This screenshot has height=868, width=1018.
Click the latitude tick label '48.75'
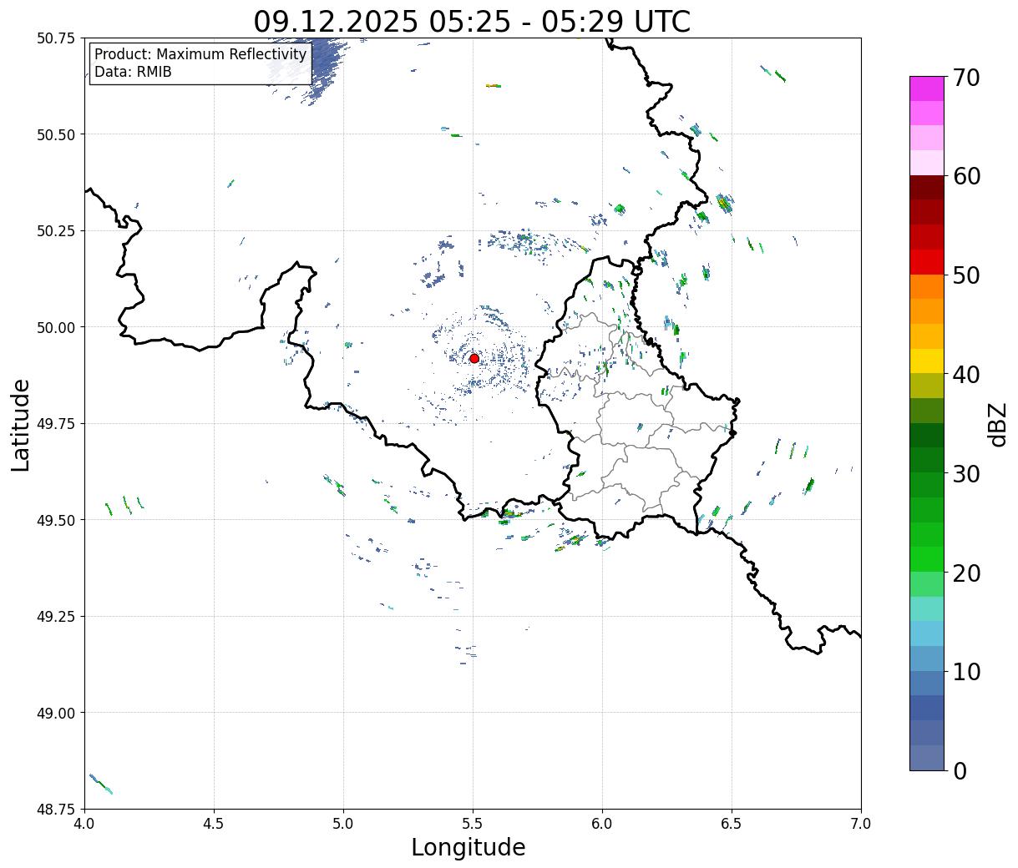coord(55,810)
